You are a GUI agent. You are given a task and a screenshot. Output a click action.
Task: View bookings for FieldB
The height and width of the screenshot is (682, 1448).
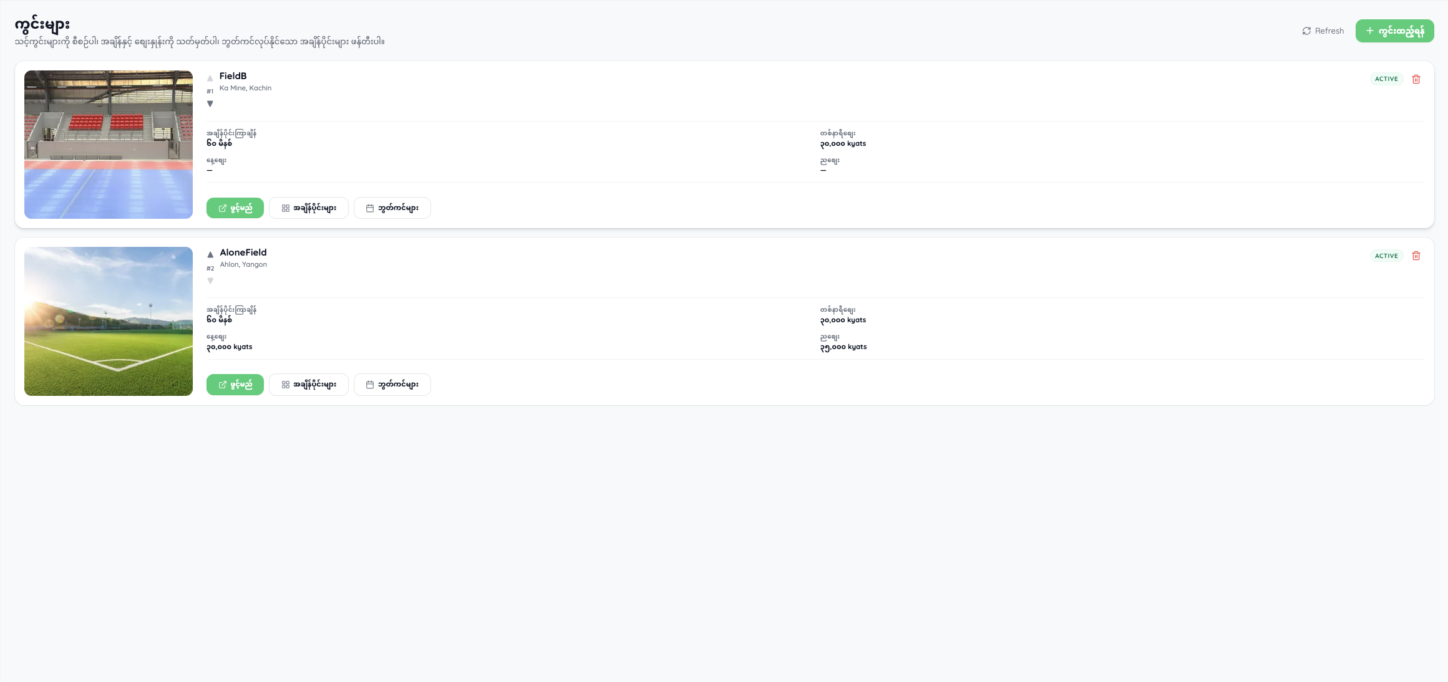(x=392, y=208)
